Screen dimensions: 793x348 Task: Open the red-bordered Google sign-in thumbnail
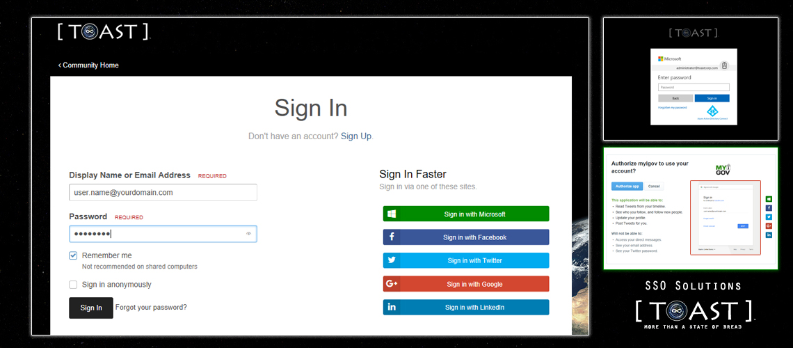[726, 217]
